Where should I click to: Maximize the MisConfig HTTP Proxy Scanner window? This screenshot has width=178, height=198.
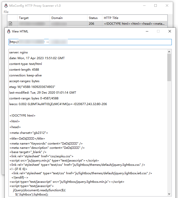[156, 6]
